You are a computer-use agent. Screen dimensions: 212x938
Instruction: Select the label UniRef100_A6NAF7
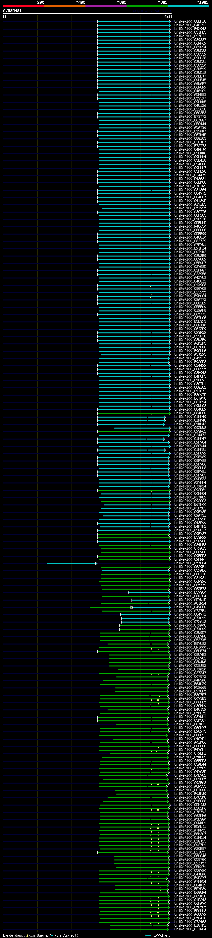[190, 84]
